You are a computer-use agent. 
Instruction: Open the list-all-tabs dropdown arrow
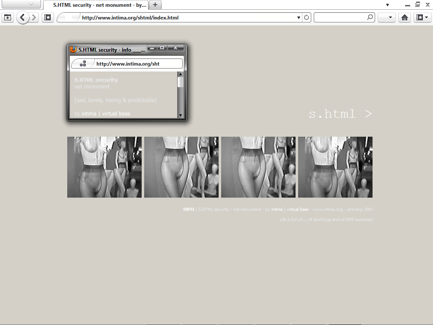pos(387,5)
